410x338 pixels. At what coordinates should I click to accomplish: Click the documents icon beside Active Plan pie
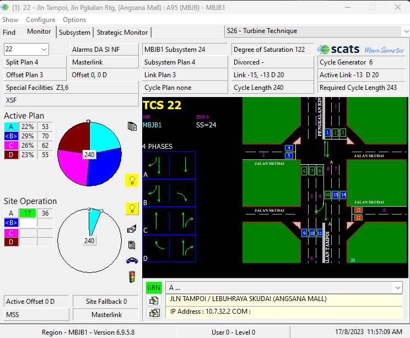[132, 126]
